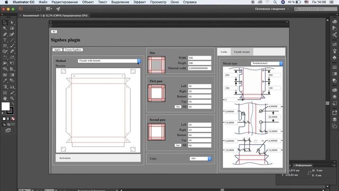339x191 pixels.
Task: Open the Units dropdown
Action: click(x=200, y=159)
